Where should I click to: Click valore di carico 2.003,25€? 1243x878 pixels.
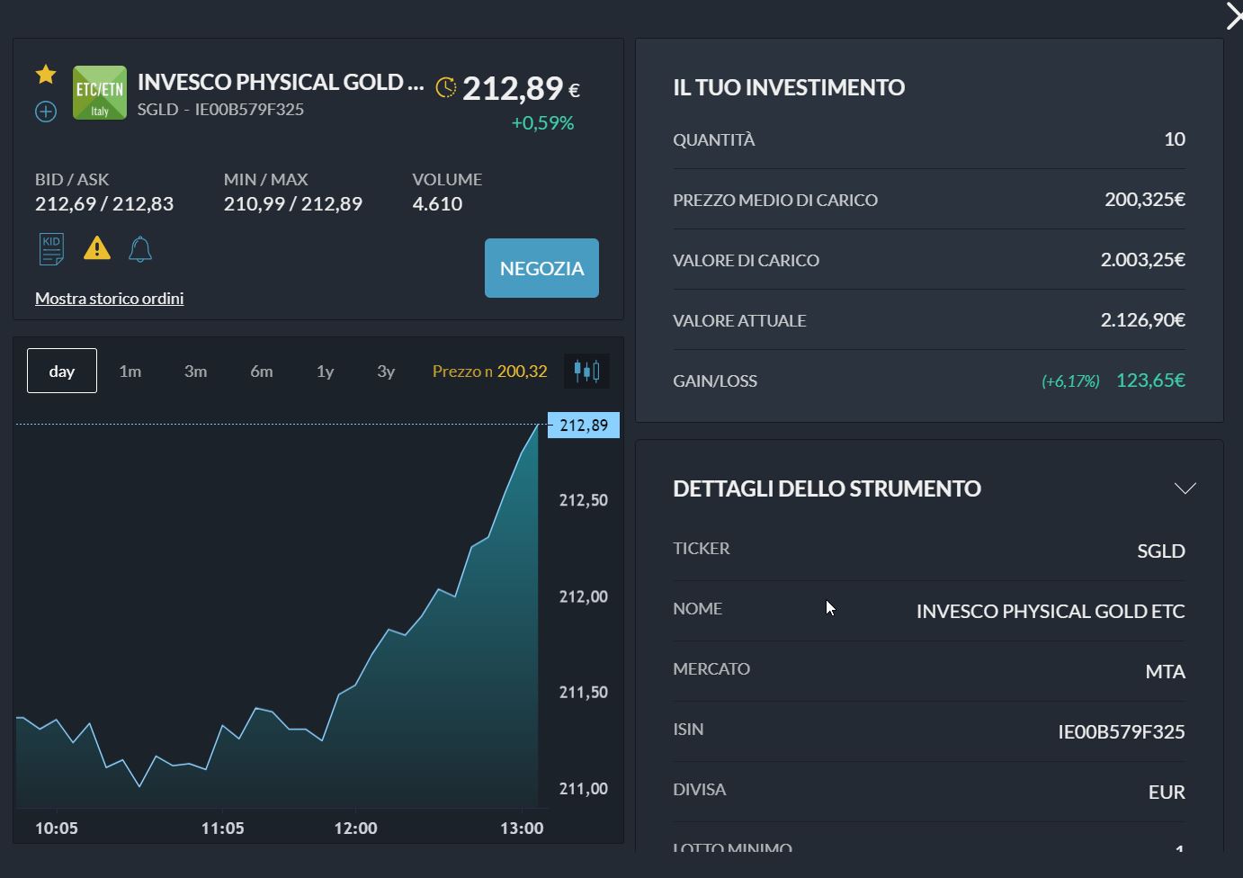(x=1142, y=259)
